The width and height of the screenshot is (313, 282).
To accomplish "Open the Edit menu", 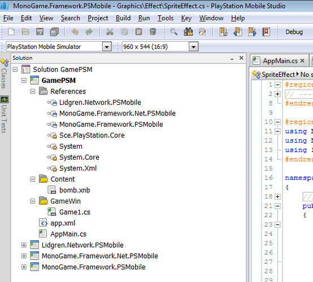I will click(26, 18).
